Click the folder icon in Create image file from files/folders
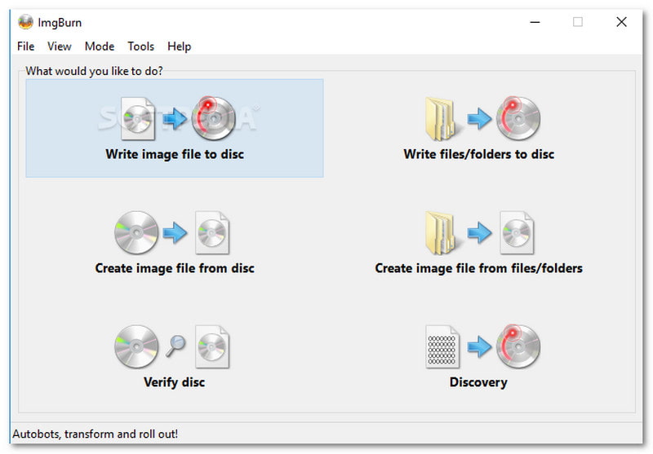 click(442, 233)
